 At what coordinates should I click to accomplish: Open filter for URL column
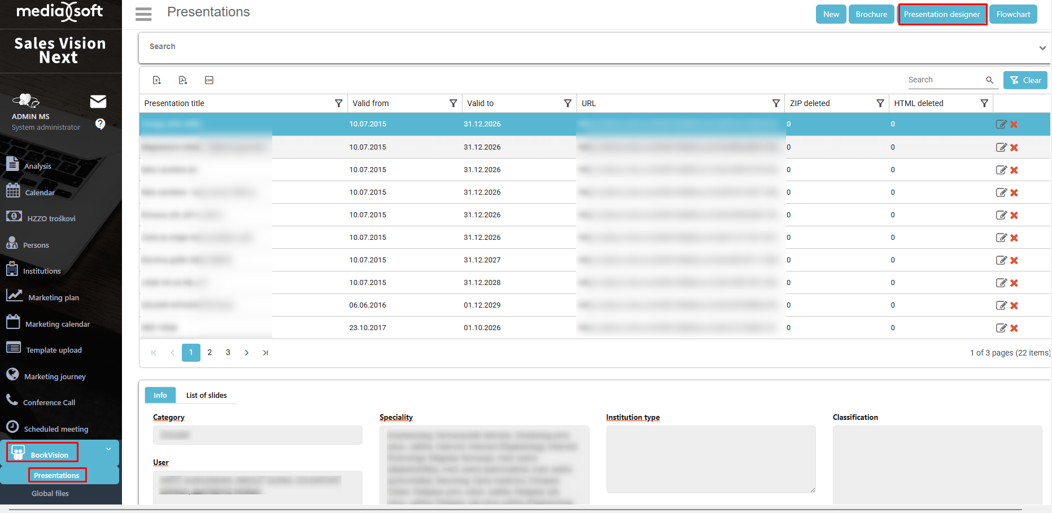[x=776, y=103]
